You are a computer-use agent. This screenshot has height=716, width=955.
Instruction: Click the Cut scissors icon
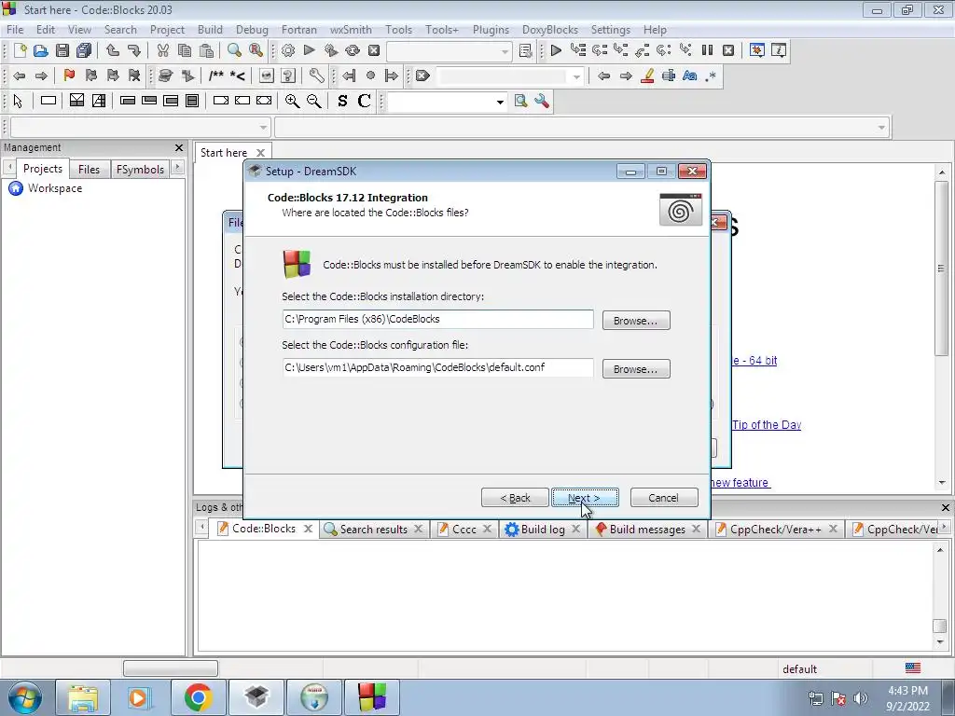(162, 50)
